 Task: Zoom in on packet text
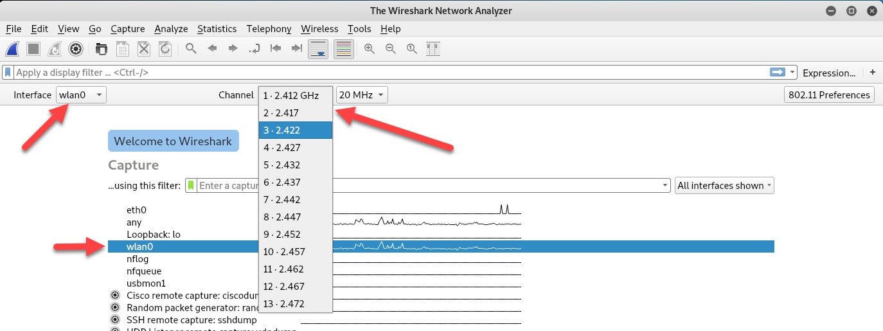tap(370, 49)
